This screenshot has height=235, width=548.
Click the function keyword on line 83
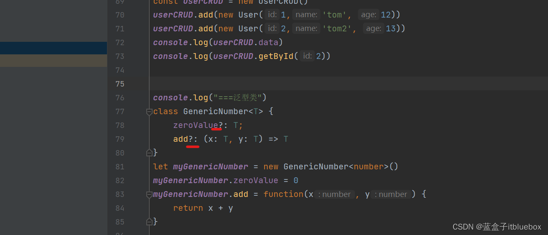[283, 194]
